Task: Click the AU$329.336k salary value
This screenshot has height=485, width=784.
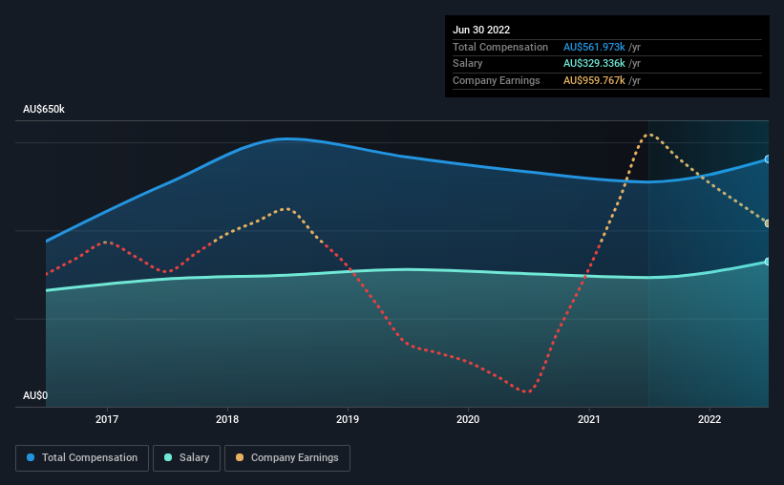Action: pos(594,64)
